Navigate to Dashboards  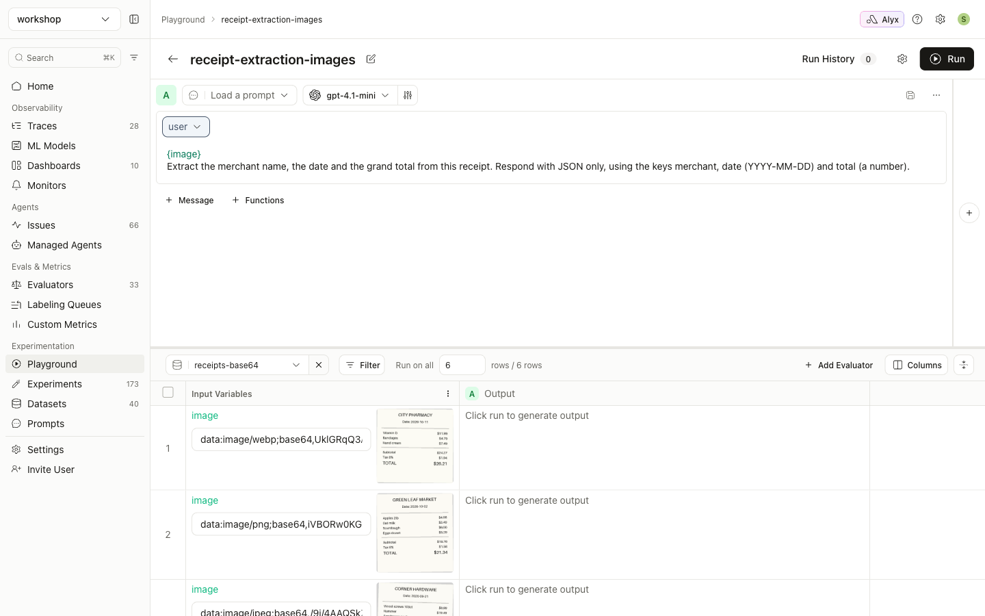75,166
